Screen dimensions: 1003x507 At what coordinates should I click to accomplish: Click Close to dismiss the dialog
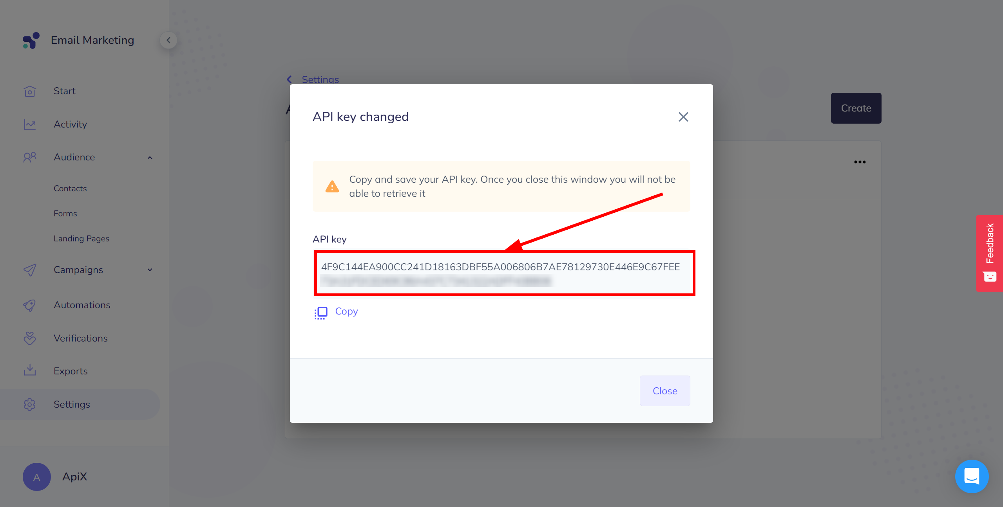click(x=665, y=390)
